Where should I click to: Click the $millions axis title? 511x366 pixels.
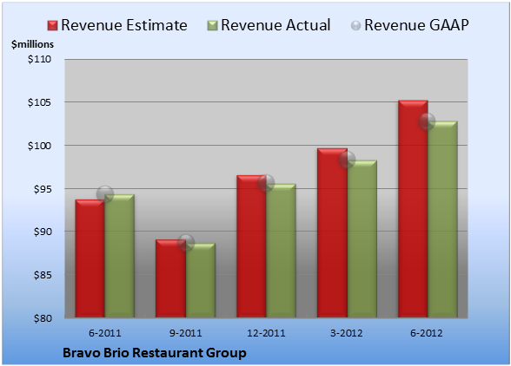click(33, 44)
